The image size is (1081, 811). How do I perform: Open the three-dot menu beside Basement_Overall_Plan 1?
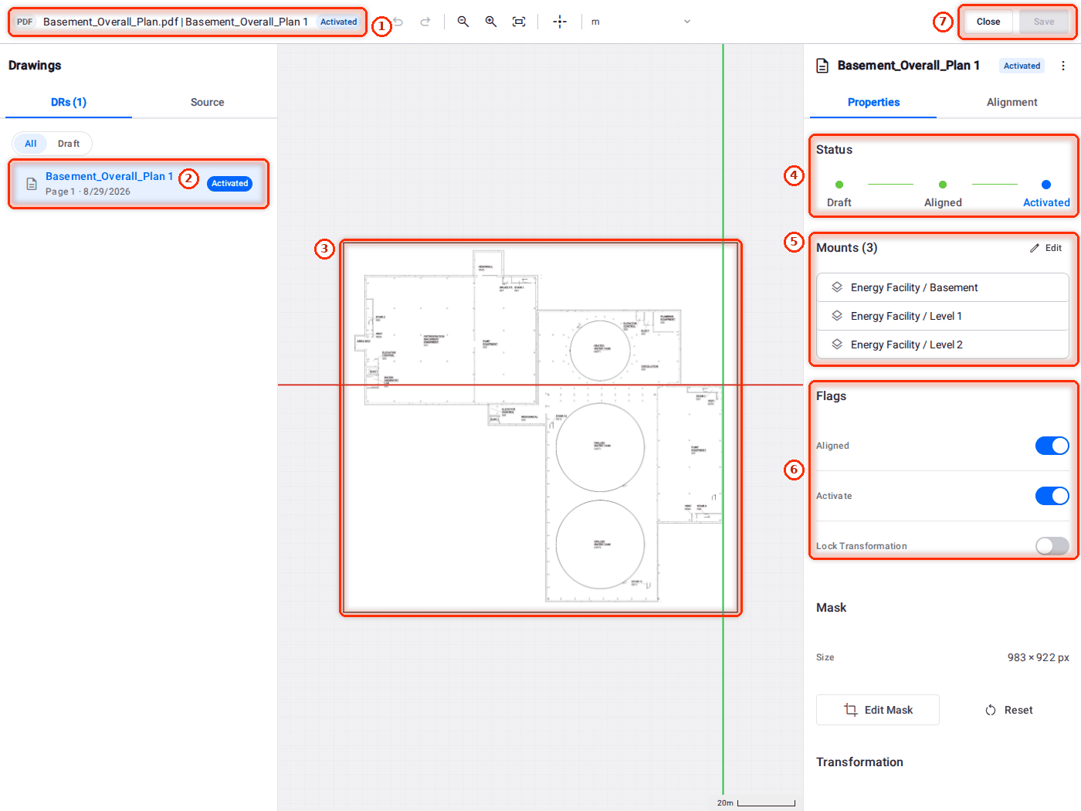pyautogui.click(x=1063, y=66)
